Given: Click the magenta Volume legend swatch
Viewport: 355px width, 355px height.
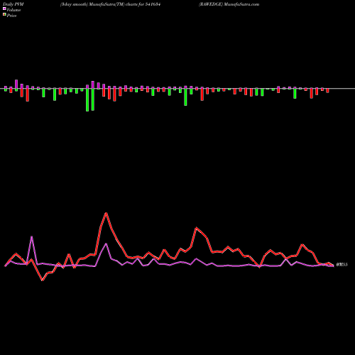Looking at the screenshot, I should point(4,9).
